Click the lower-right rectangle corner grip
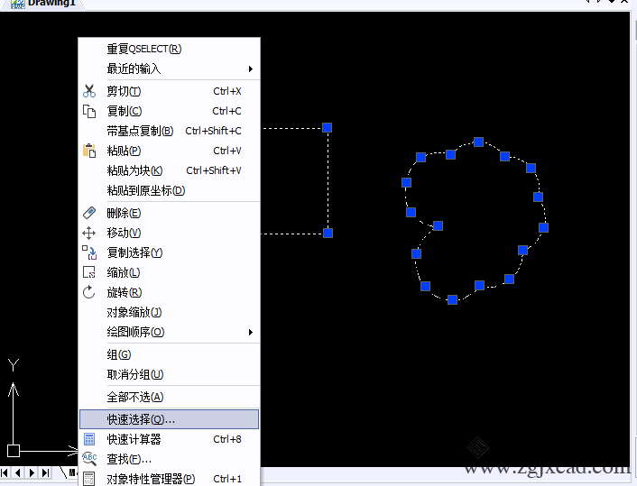This screenshot has height=486, width=637. [x=328, y=233]
